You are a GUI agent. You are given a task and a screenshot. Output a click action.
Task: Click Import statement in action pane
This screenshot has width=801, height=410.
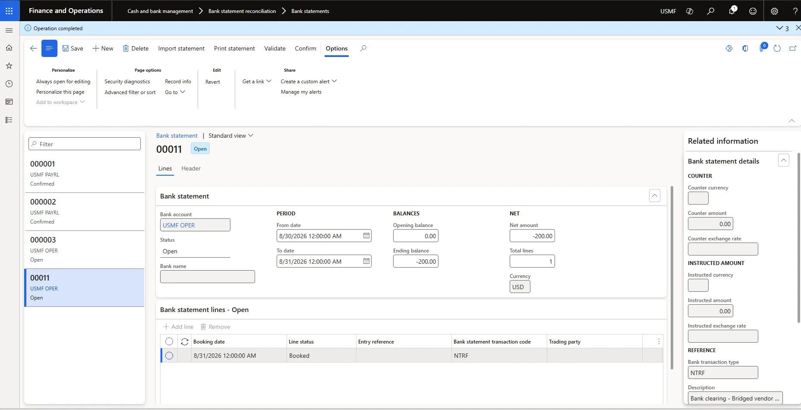pyautogui.click(x=181, y=48)
